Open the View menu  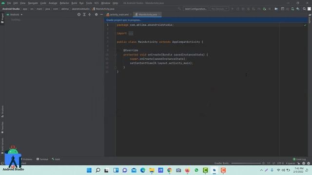22,3
